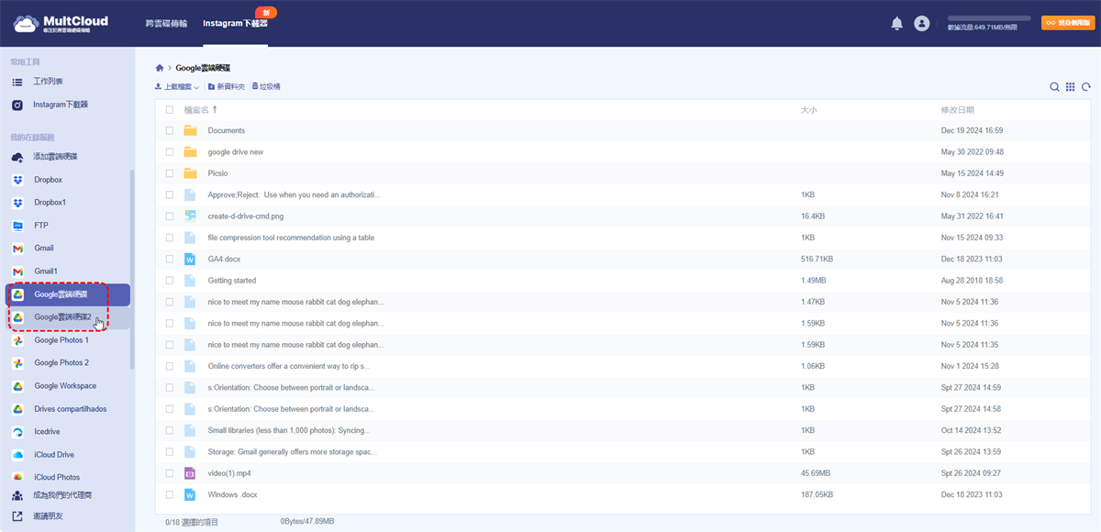Check the GA4.docx checkbox
Image resolution: width=1101 pixels, height=532 pixels.
tap(170, 260)
